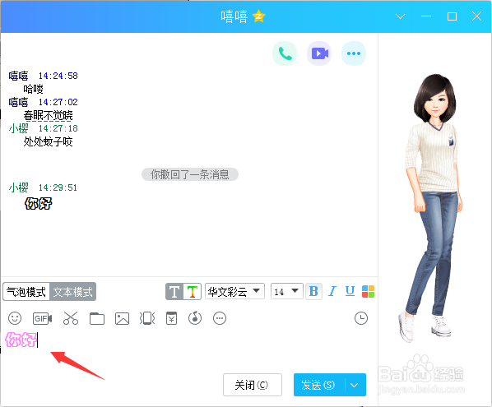Click the message 处处蚊子咬

tap(48, 141)
